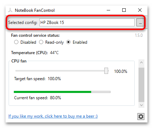Screen dimensions: 153x128
Task: Click the fan list scrollbar thumb
Action: click(141, 85)
